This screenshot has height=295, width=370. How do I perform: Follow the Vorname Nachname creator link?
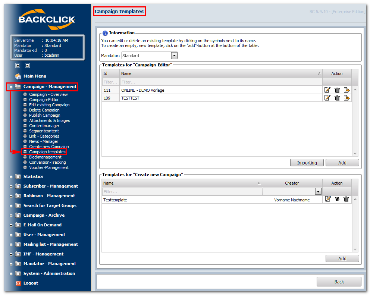click(x=292, y=200)
